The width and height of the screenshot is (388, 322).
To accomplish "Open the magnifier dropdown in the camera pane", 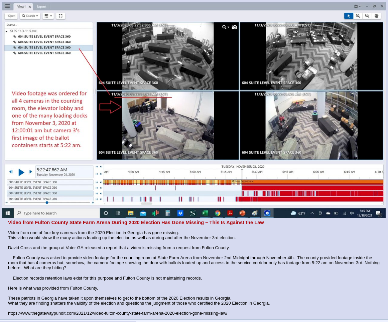I will [226, 27].
